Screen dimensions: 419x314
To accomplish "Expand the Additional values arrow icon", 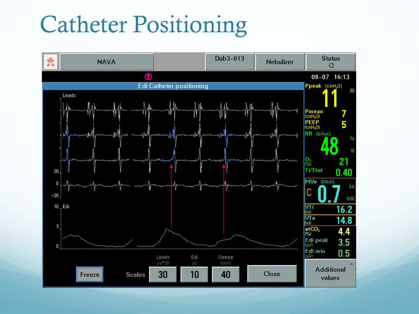I will 351,264.
